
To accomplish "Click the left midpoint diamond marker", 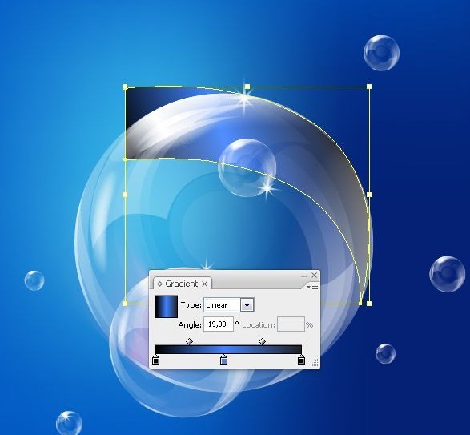I will (189, 341).
